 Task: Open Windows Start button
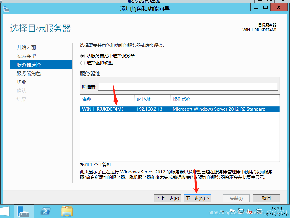(5, 211)
